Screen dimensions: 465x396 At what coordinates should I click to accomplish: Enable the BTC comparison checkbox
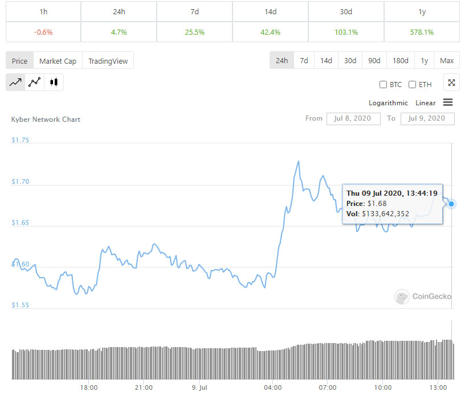pyautogui.click(x=383, y=85)
